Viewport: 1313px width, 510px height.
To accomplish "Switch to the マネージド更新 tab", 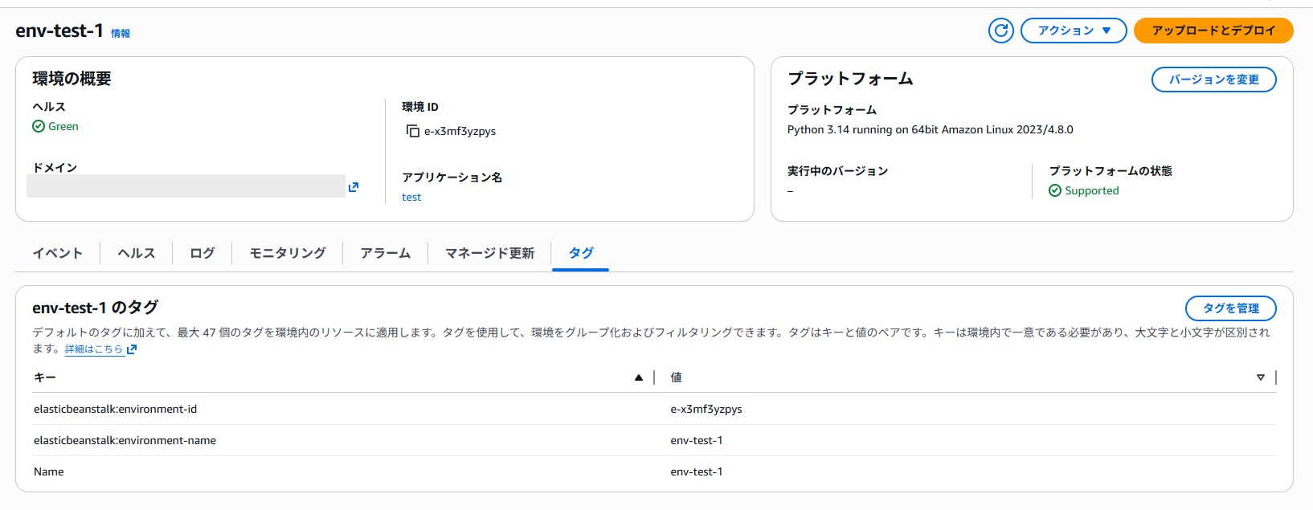I will (x=490, y=253).
